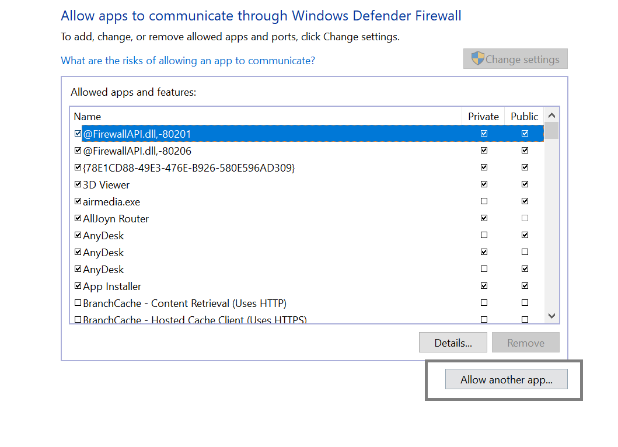The width and height of the screenshot is (618, 447).
Task: Enable Private for BranchCache - Content Retrieval
Action: coord(484,303)
